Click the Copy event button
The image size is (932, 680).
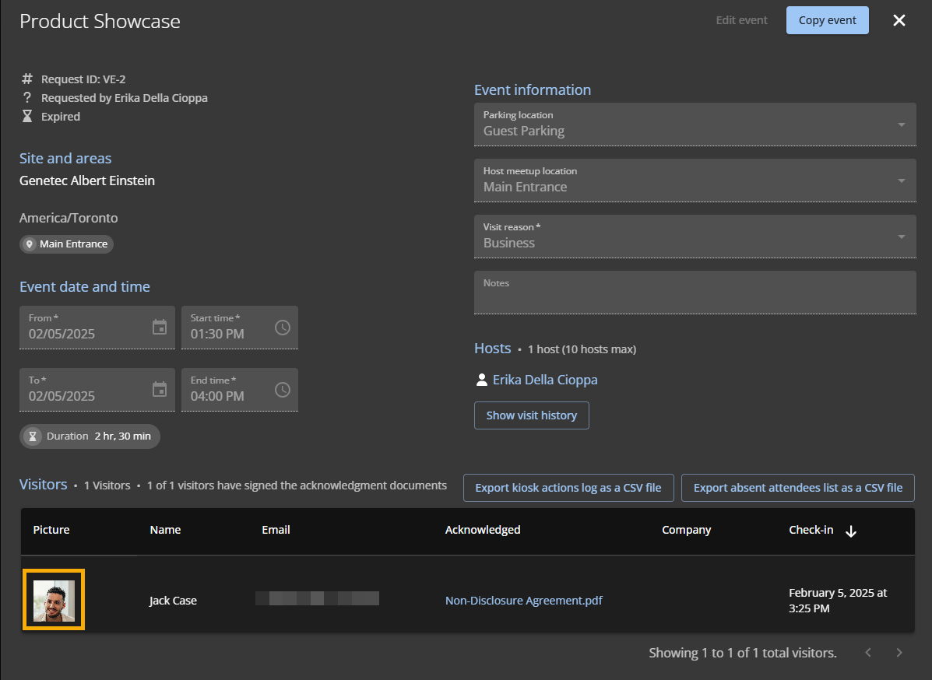click(x=827, y=20)
